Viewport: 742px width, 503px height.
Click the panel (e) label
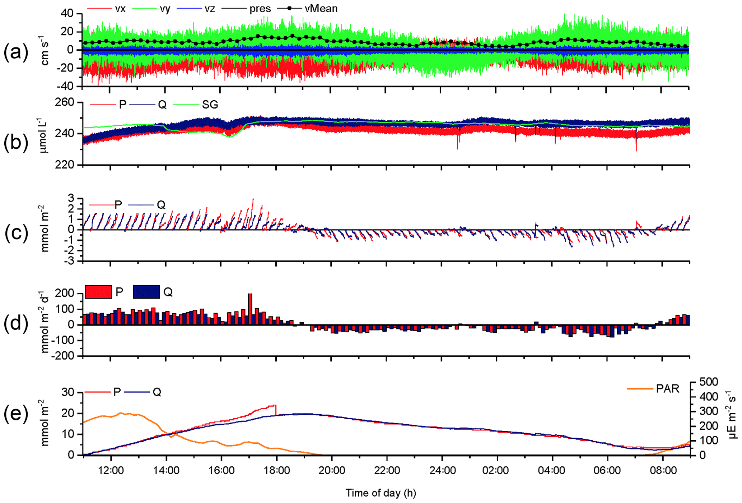pos(16,414)
